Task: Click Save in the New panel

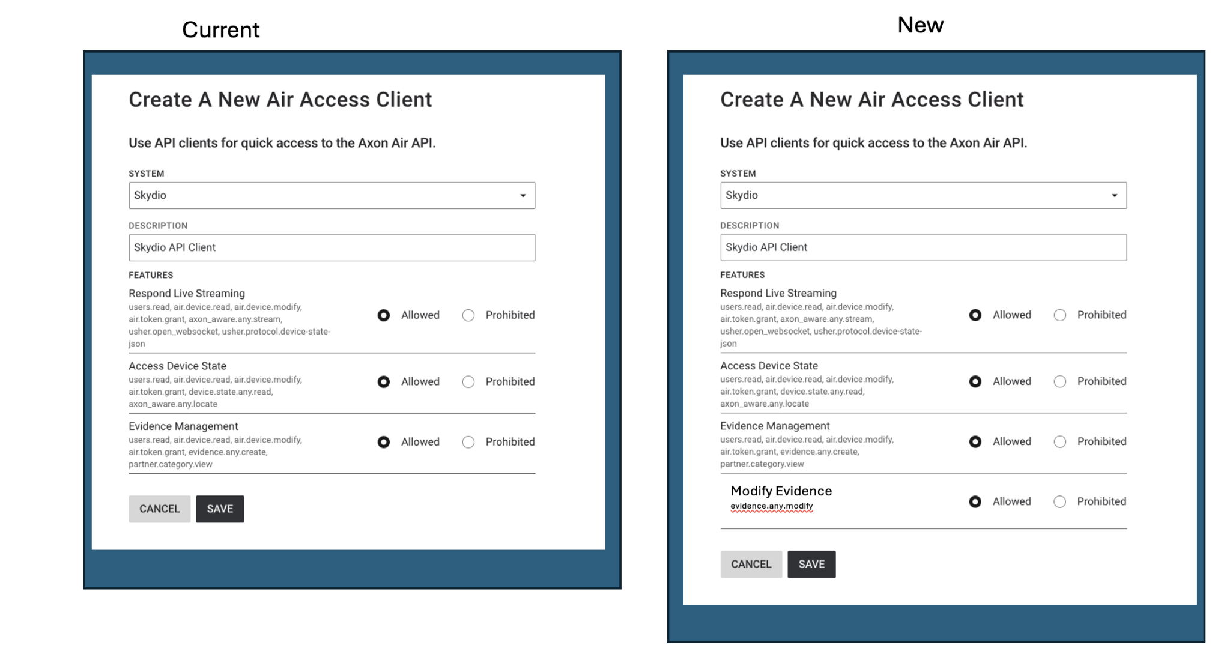Action: pos(811,564)
